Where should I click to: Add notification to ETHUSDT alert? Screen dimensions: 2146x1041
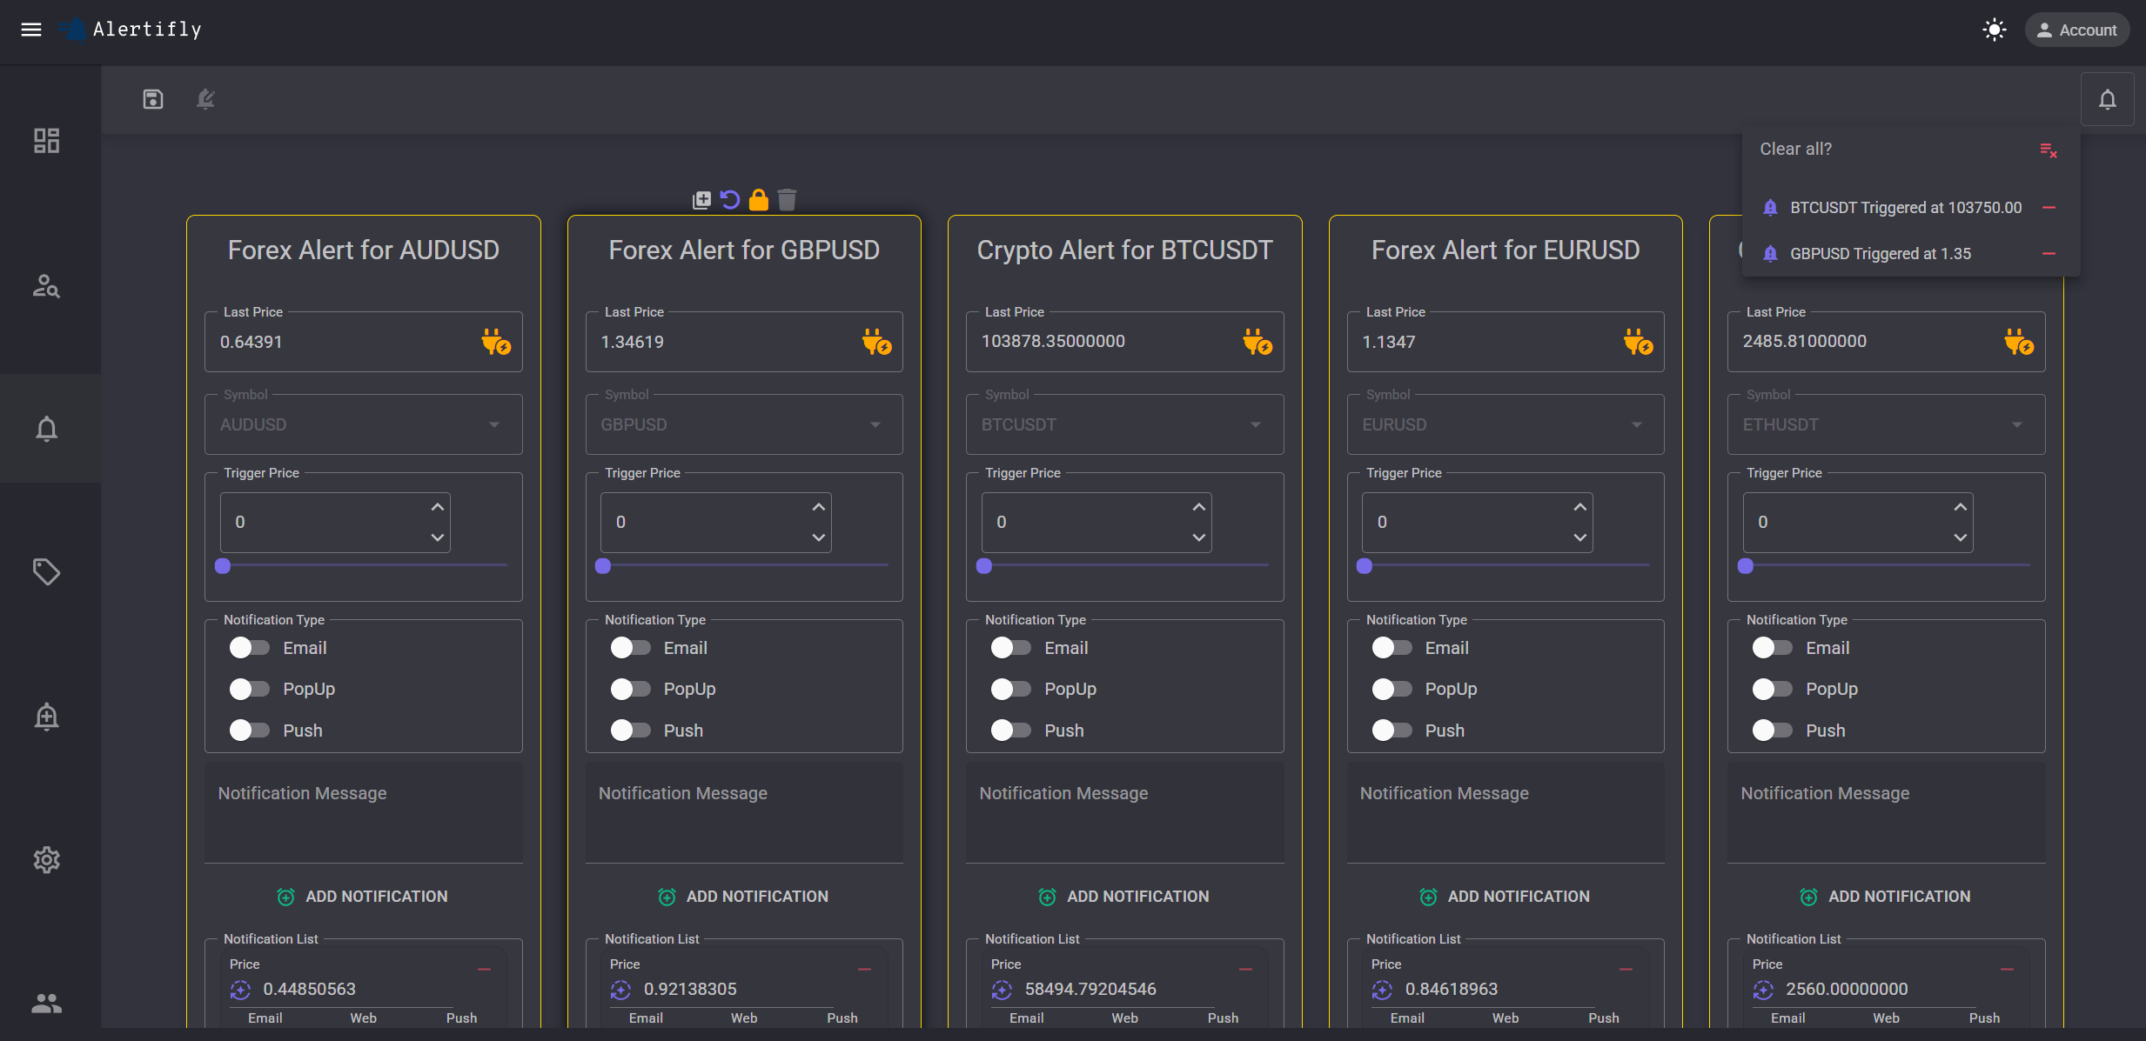(x=1886, y=897)
